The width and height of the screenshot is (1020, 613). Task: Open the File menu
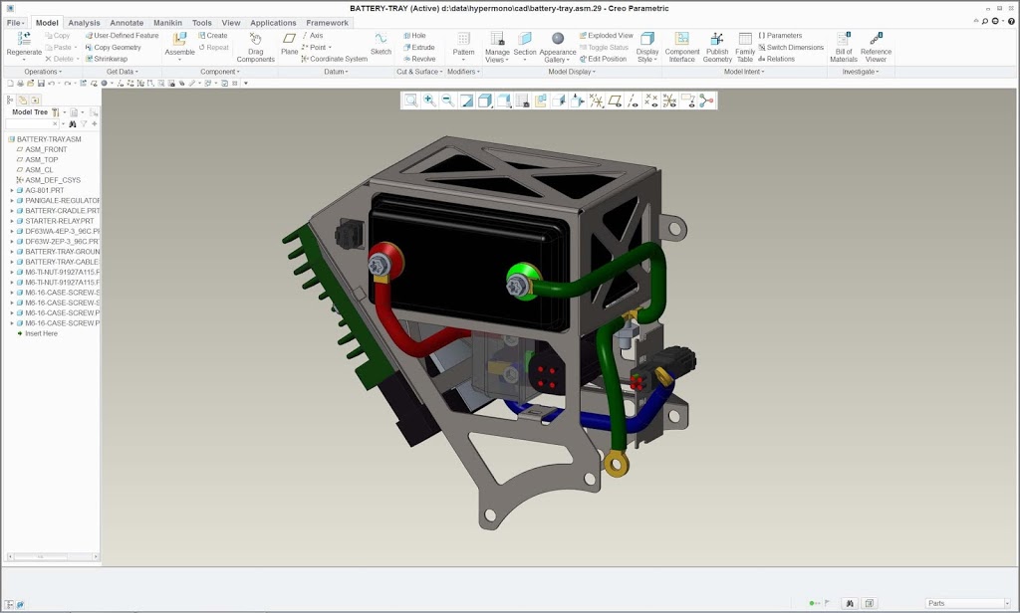pyautogui.click(x=15, y=22)
